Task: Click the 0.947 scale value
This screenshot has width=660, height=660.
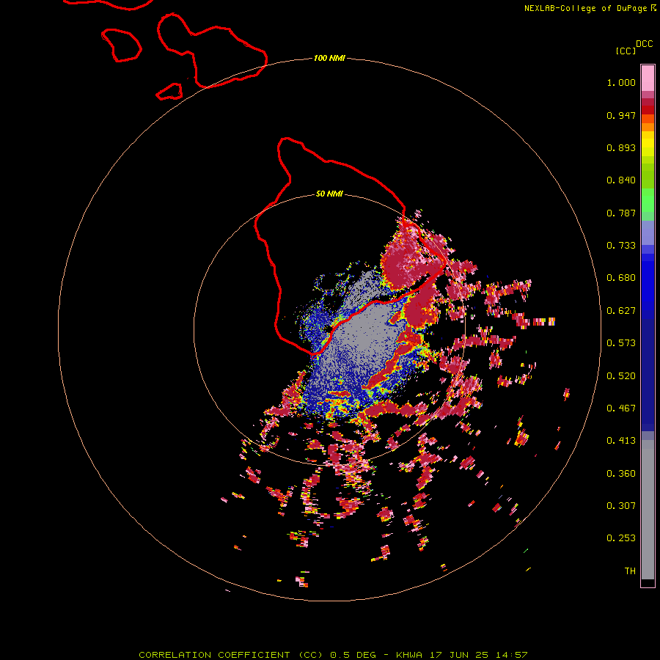Action: tap(621, 115)
